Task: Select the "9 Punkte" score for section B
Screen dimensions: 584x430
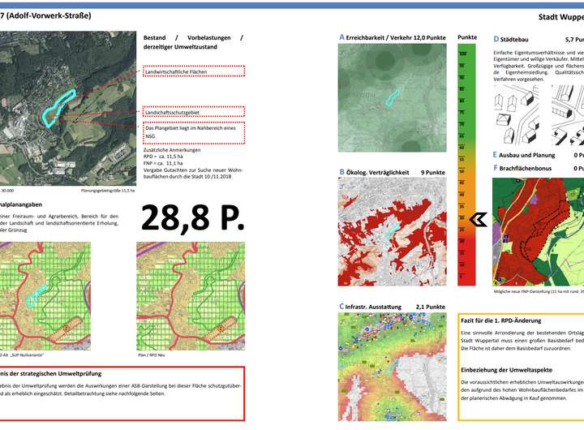Action: (x=433, y=173)
